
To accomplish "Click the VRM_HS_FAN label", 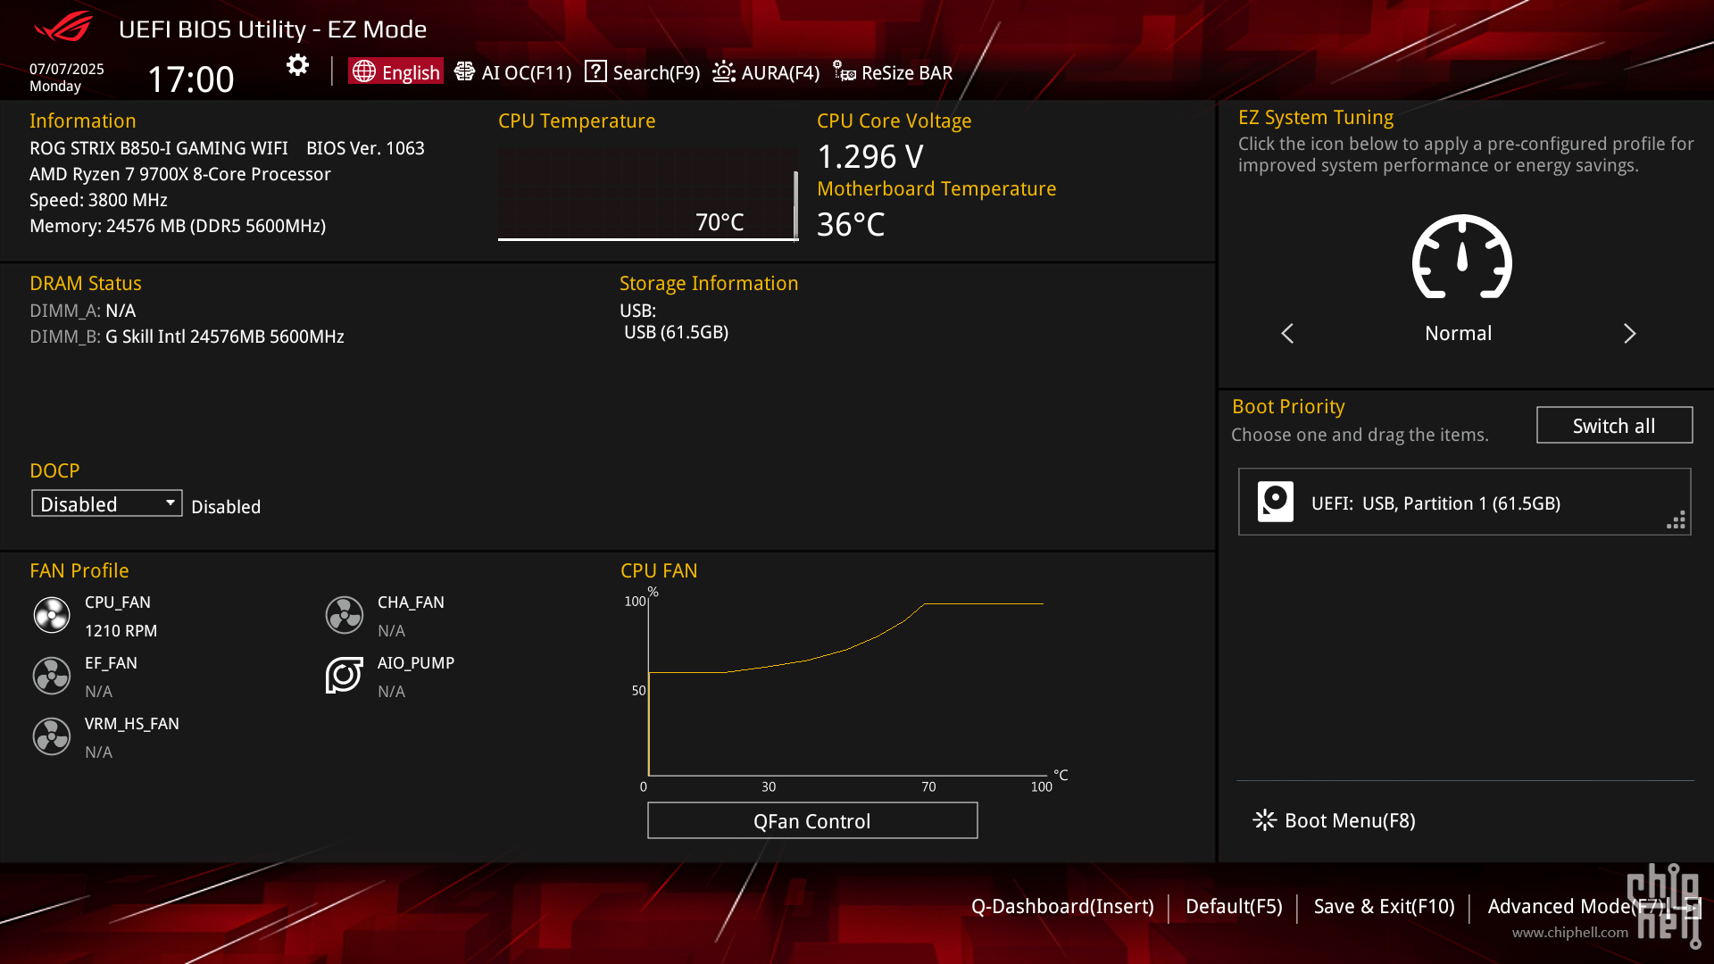I will [131, 723].
